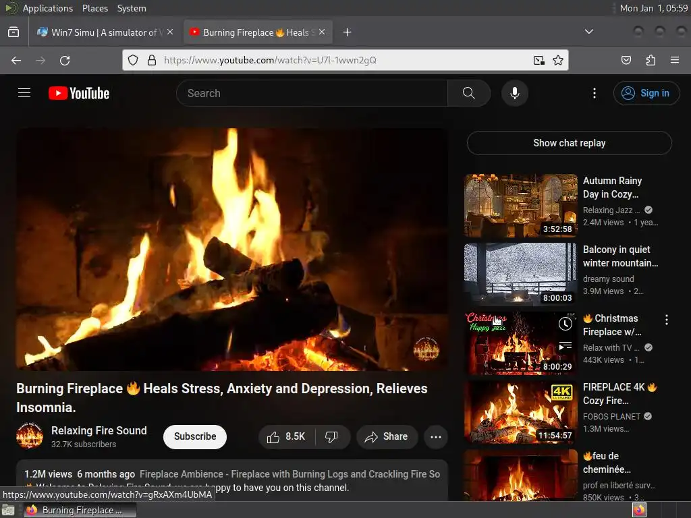
Task: Add Christmas Fireplace to Watch later
Action: point(565,324)
